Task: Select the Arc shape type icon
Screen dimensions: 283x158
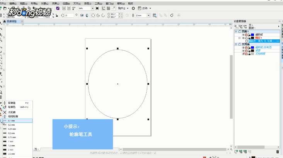Action: [x=103, y=15]
